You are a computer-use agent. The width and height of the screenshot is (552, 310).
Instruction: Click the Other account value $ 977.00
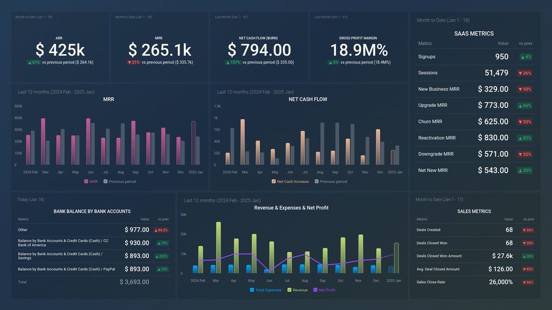[136, 229]
